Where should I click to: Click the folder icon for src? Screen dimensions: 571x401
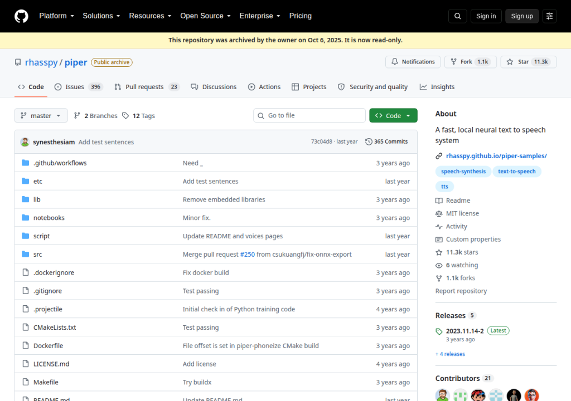tap(25, 254)
